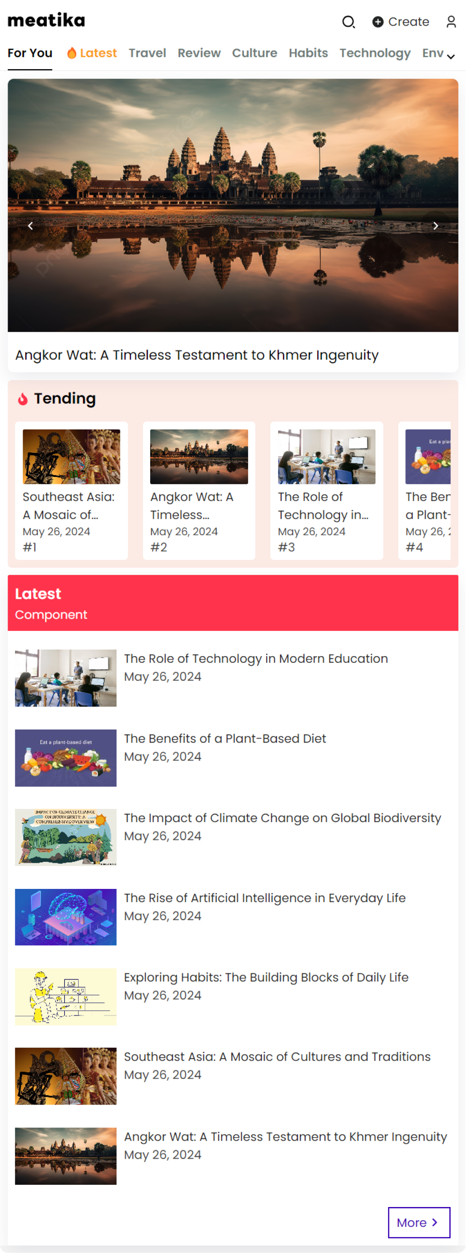Select the Travel tab
Viewport: 466px width, 1253px height.
click(x=147, y=53)
